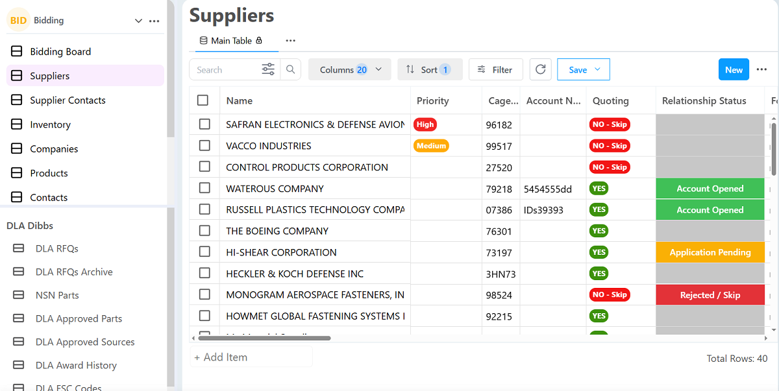The width and height of the screenshot is (779, 391).
Task: Click the Supplier Contacts table icon
Action: tap(17, 100)
